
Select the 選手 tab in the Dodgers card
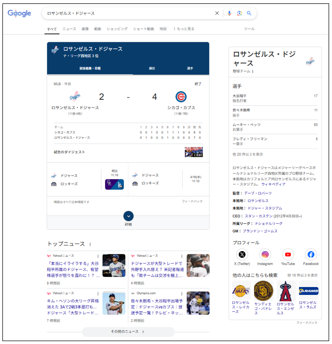[190, 68]
